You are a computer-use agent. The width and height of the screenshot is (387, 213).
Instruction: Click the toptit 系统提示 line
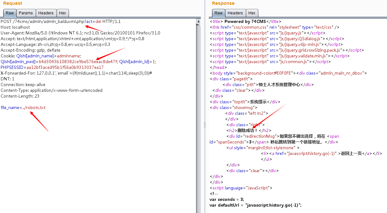(245, 102)
